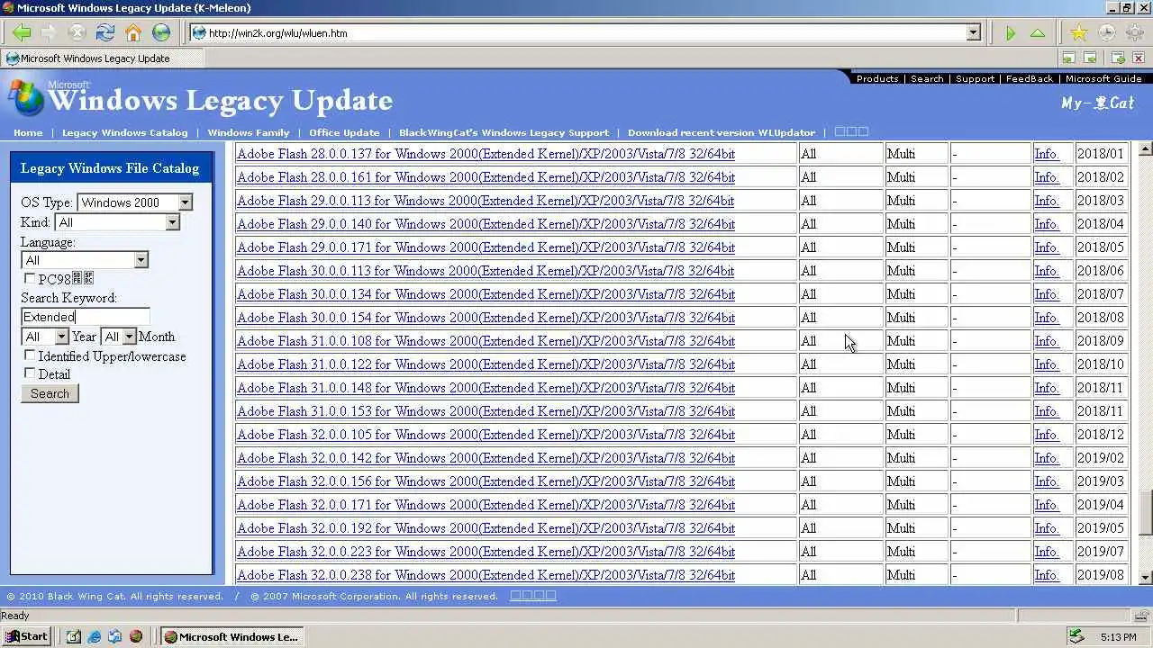Open the Home page icon in the toolbar
The width and height of the screenshot is (1153, 648).
click(133, 33)
